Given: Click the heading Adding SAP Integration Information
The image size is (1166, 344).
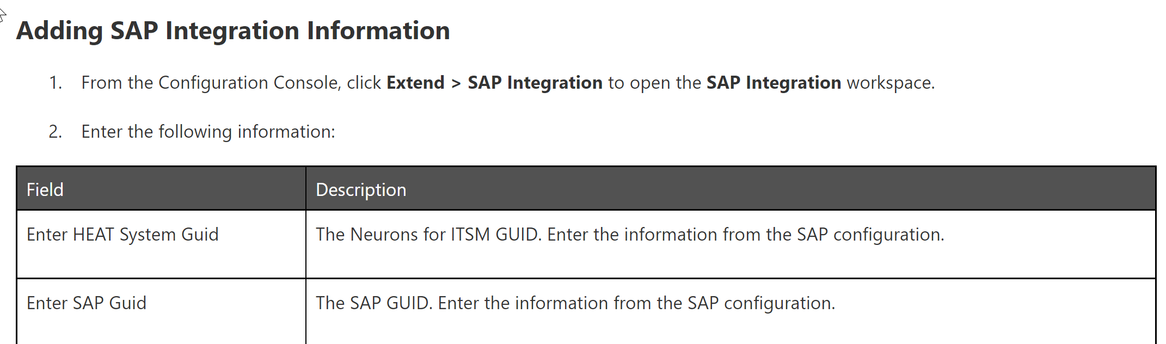Looking at the screenshot, I should (x=233, y=30).
